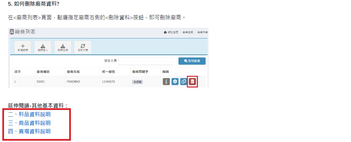Image resolution: width=351 pixels, height=142 pixels.
Task: Open the 三、商品資料說明 link
Action: tap(29, 123)
